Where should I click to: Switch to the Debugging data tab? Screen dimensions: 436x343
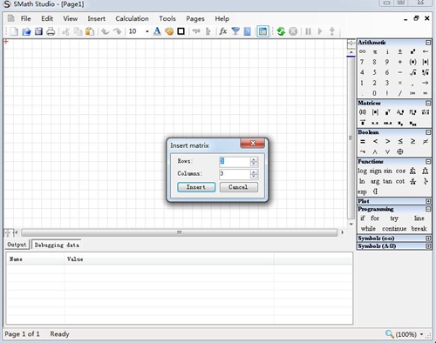(x=57, y=245)
